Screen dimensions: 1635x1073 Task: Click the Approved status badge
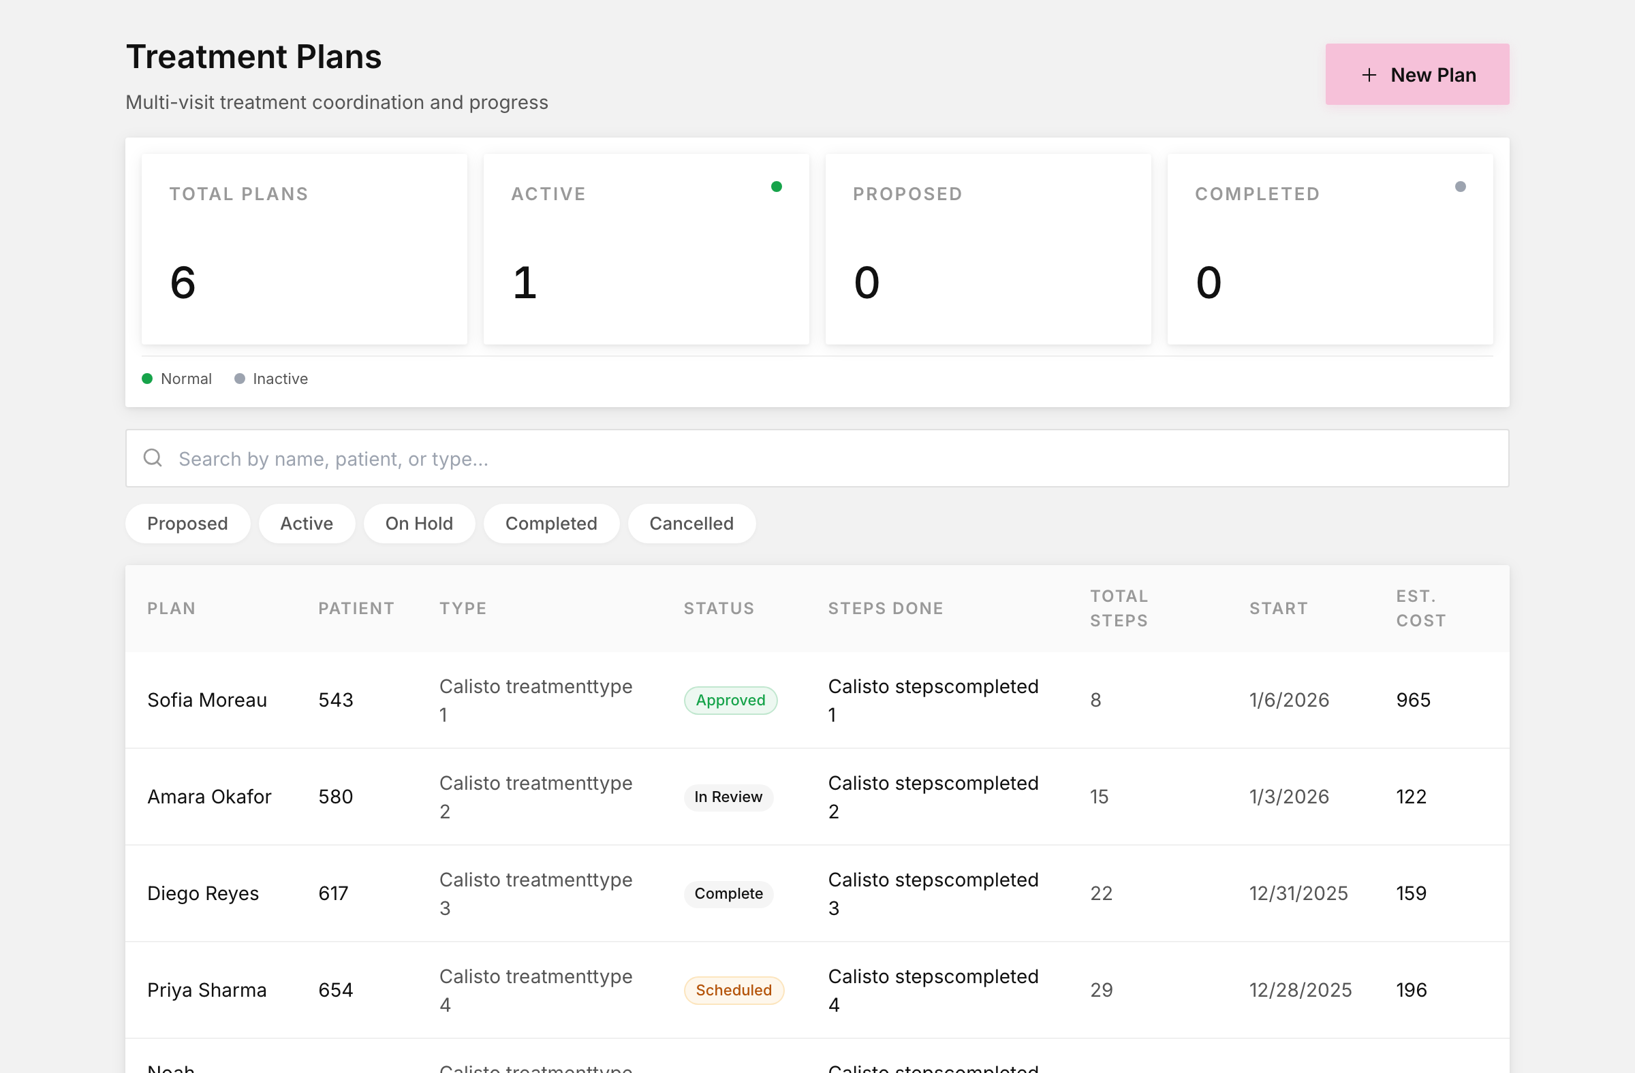click(730, 700)
